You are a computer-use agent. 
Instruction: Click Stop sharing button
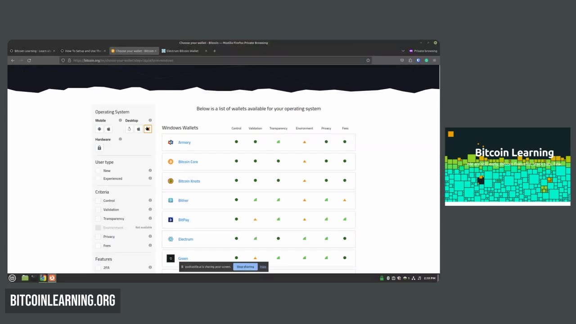pos(245,267)
